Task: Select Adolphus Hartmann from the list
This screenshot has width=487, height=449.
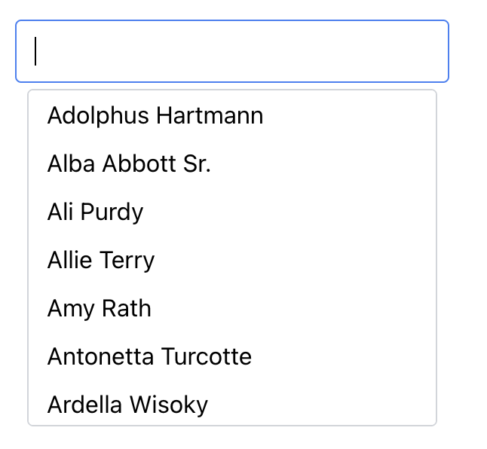Action: point(155,116)
